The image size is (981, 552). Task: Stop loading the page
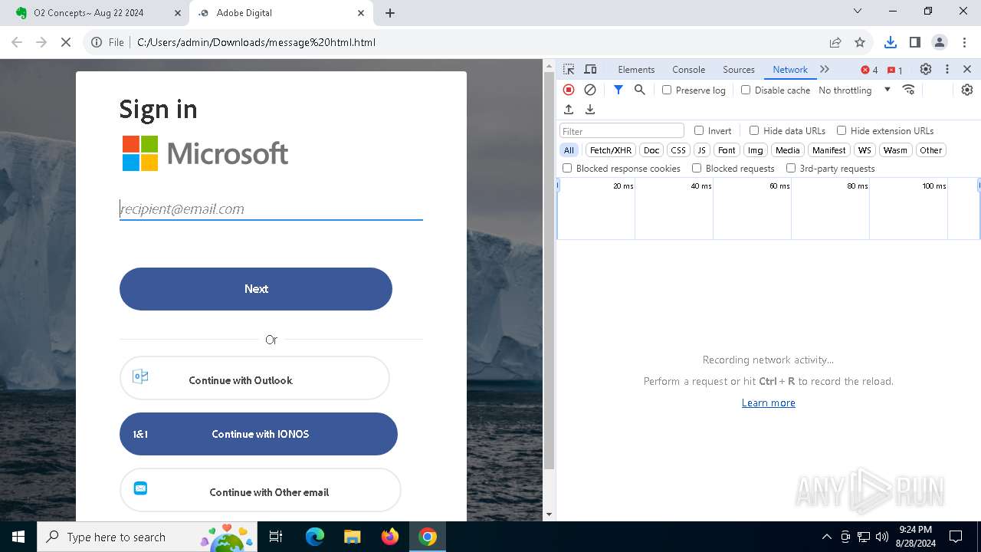[66, 42]
